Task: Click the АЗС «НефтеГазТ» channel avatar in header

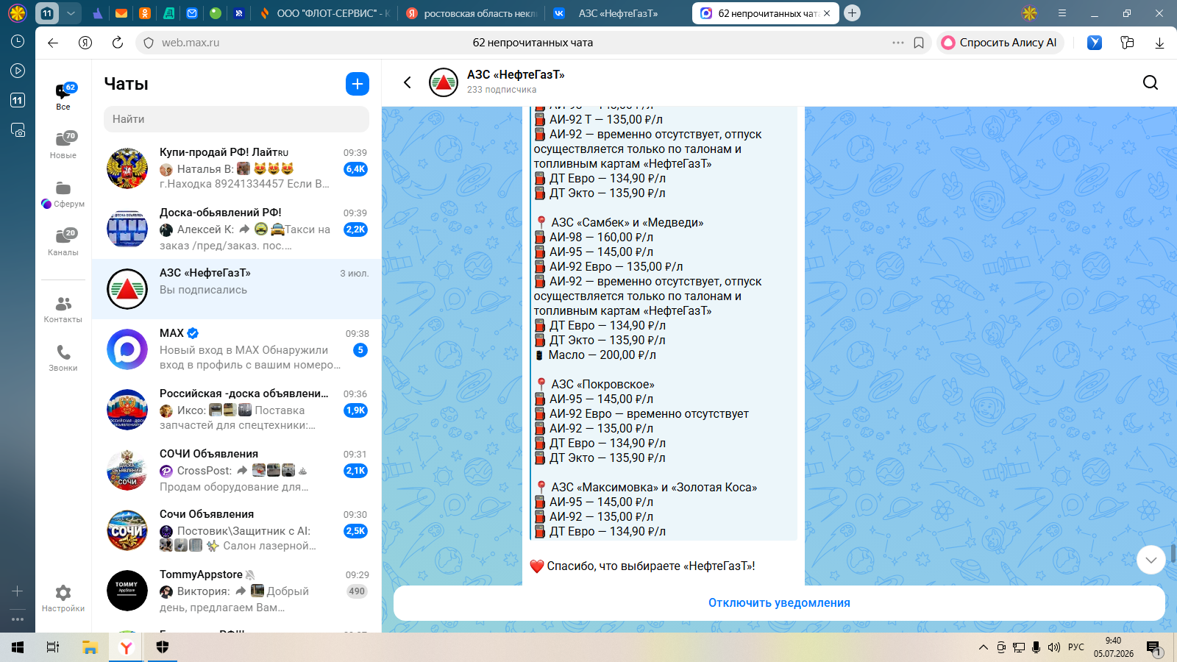Action: click(444, 82)
